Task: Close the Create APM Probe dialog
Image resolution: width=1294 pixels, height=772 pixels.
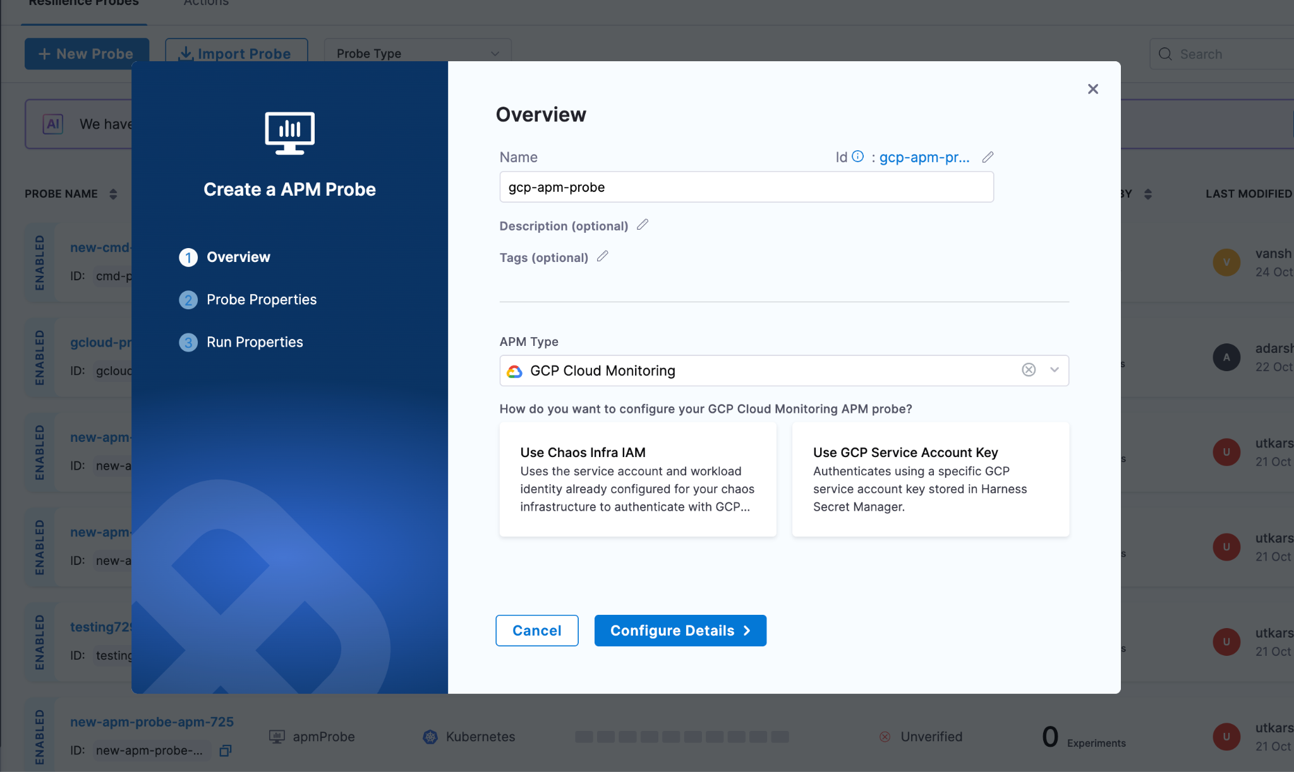Action: [x=1093, y=89]
